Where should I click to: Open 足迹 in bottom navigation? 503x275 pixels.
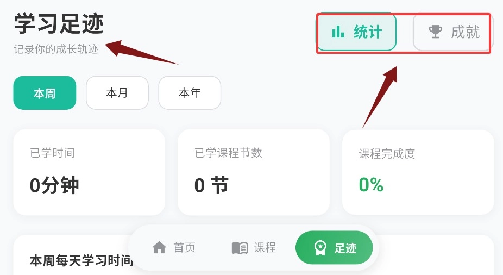click(334, 248)
